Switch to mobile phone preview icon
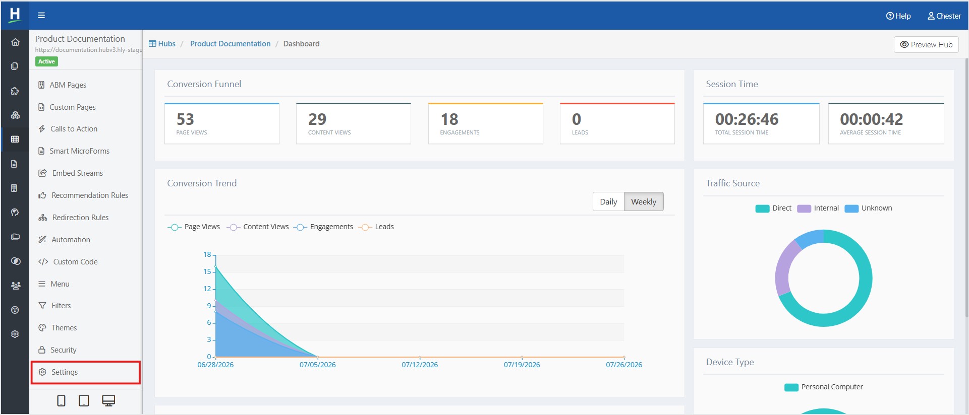The height and width of the screenshot is (415, 969). (x=61, y=401)
